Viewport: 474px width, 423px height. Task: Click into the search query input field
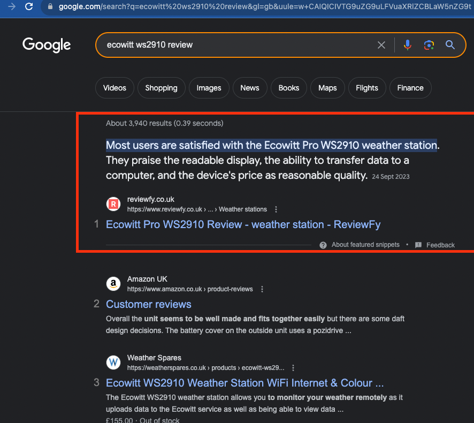[236, 45]
